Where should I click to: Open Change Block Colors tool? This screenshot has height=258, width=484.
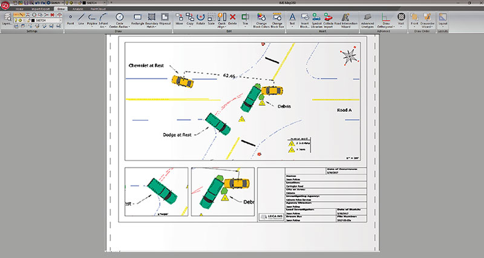click(262, 20)
